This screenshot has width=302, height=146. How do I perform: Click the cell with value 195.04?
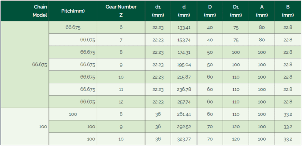click(184, 65)
